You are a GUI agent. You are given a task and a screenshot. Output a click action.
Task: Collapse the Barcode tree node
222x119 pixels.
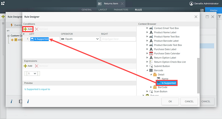[147, 70]
